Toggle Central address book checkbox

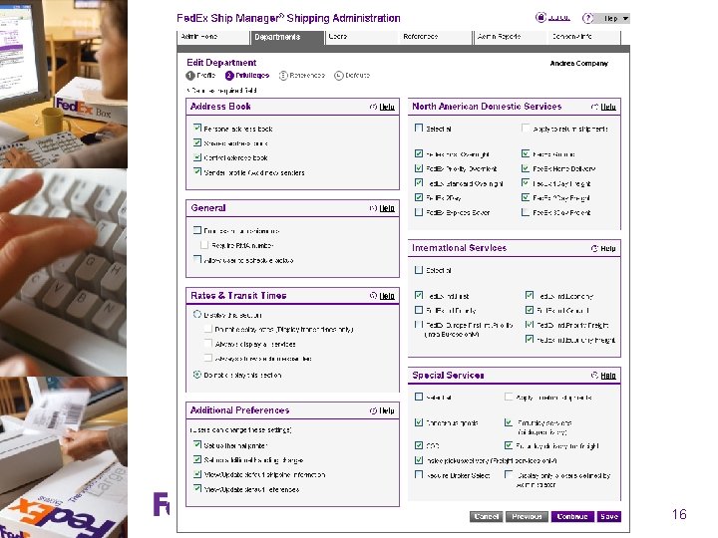pyautogui.click(x=197, y=157)
